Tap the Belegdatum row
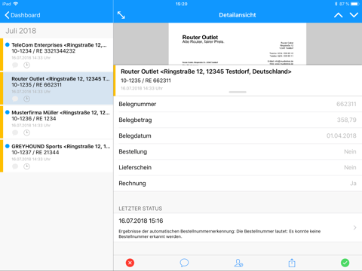Screen dimensions: 362x271 [238, 135]
